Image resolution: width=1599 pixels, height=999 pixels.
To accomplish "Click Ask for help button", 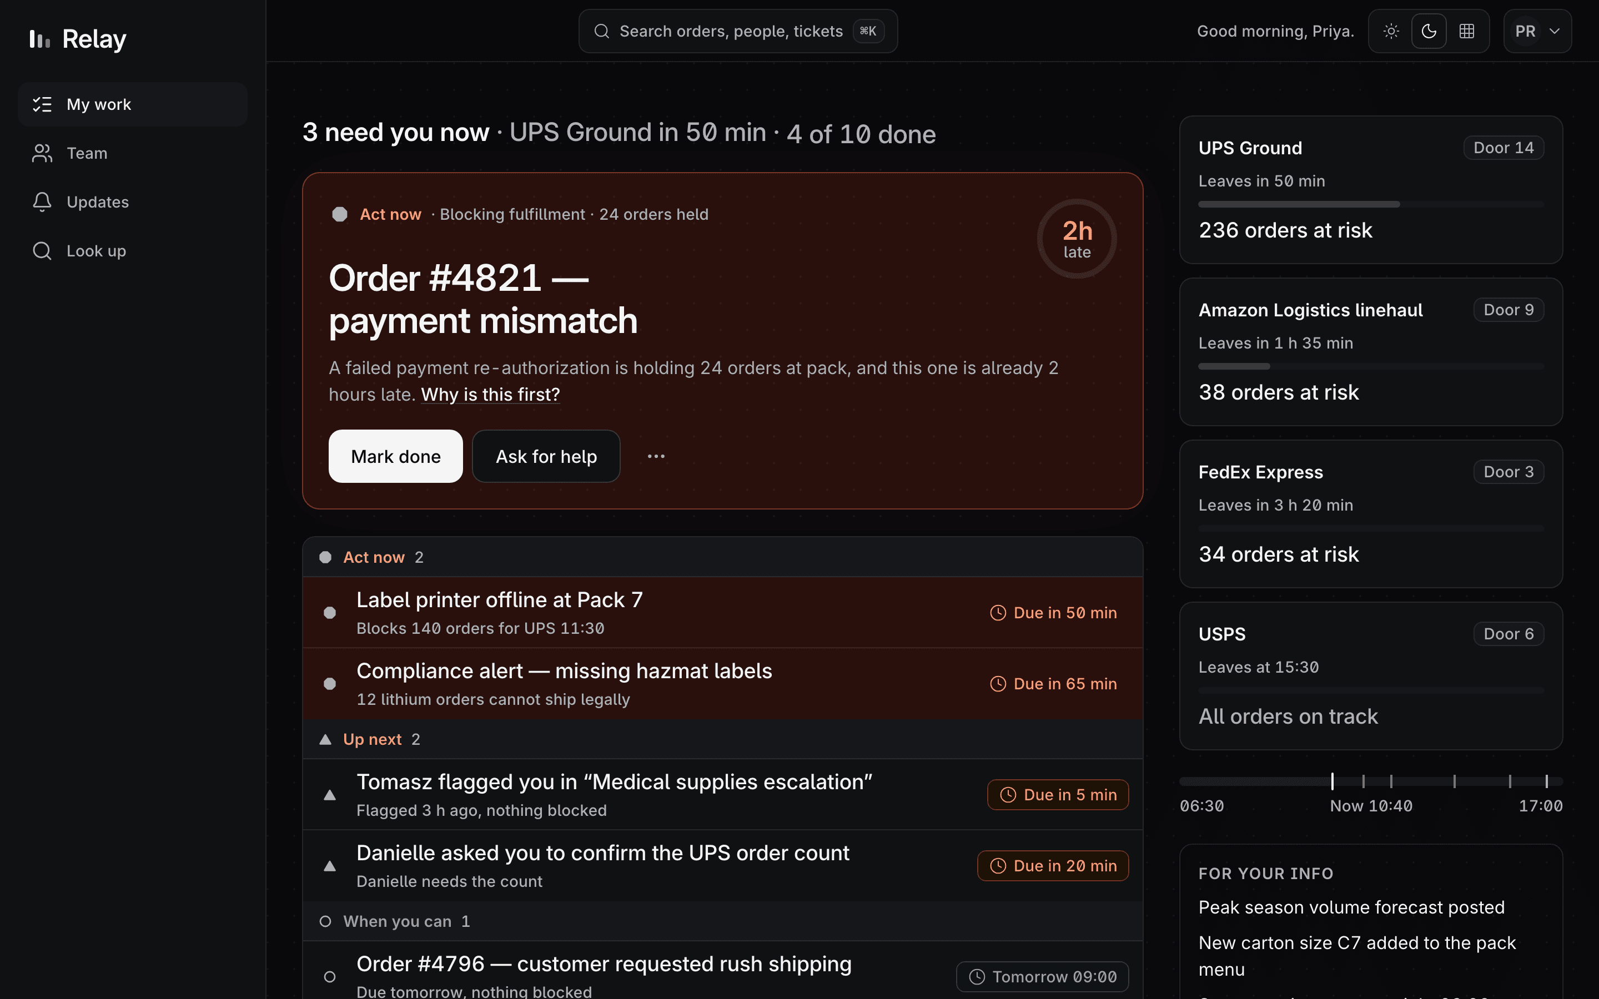I will (x=546, y=457).
